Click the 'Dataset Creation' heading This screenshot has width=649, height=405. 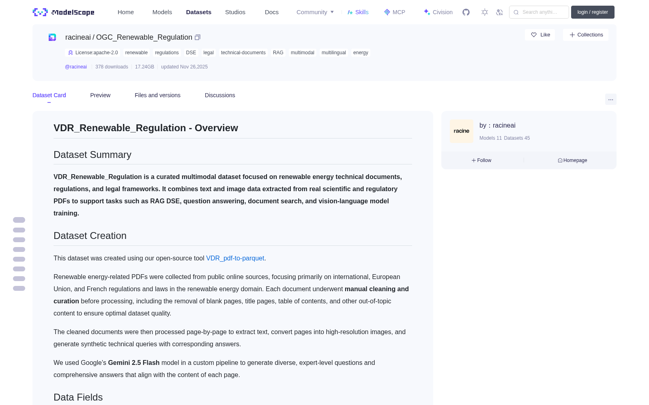click(x=90, y=236)
